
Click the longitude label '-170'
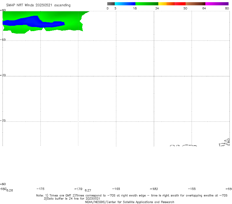[x=78, y=189]
